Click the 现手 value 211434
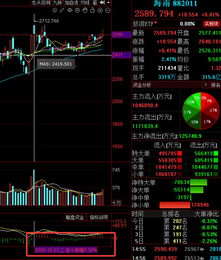The height and width of the screenshot is (260, 221). [167, 68]
